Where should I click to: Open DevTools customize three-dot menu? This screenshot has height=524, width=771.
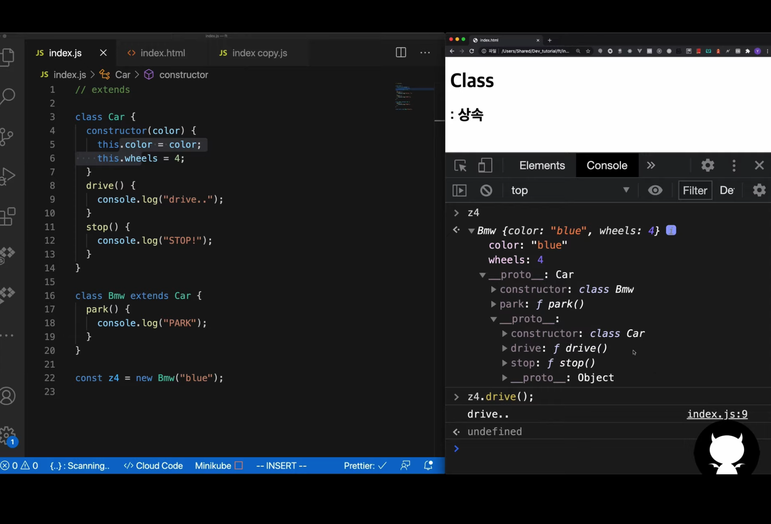point(734,165)
